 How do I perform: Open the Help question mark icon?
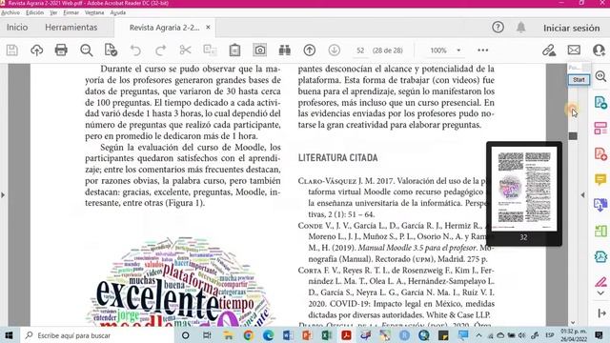[498, 28]
